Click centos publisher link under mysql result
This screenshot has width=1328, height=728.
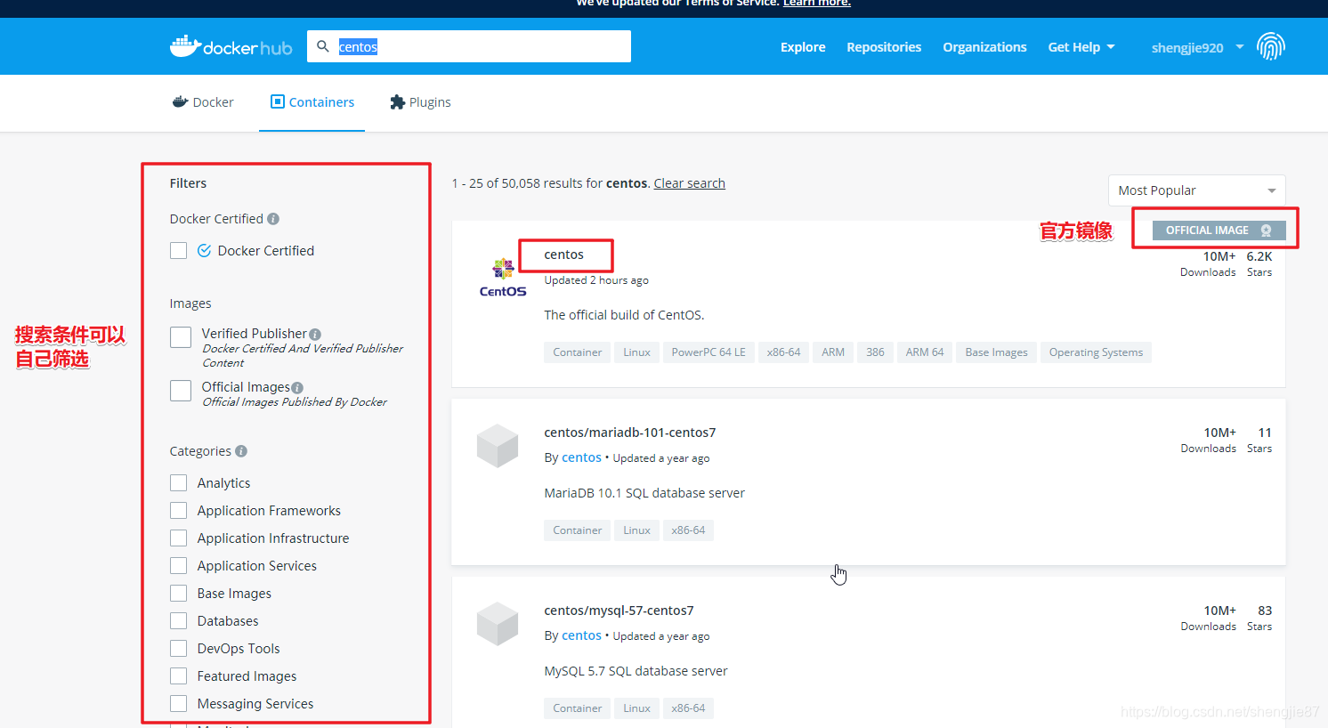(x=581, y=635)
